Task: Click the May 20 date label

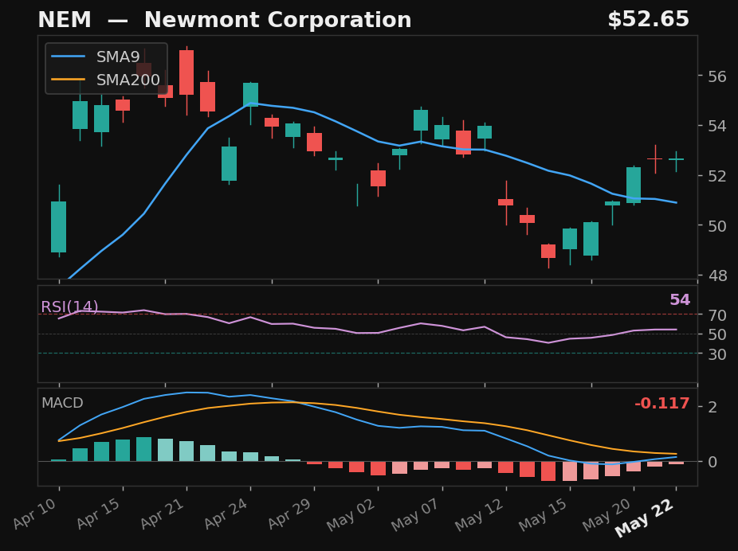Action: point(607,515)
